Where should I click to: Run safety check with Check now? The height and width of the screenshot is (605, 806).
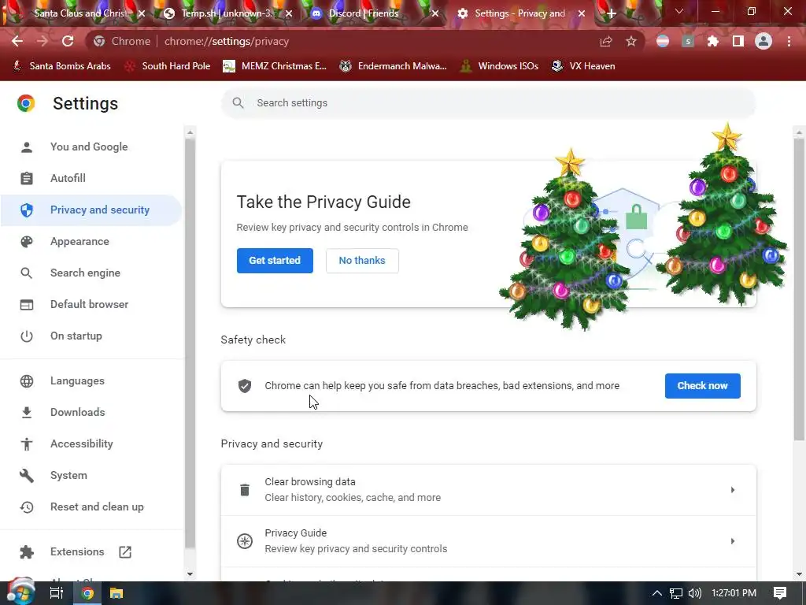pos(702,386)
